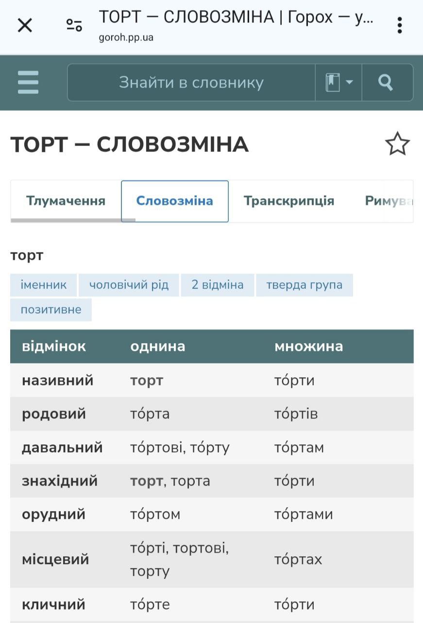This screenshot has width=423, height=623.
Task: Open the dictionary selector book icon
Action: [x=338, y=82]
